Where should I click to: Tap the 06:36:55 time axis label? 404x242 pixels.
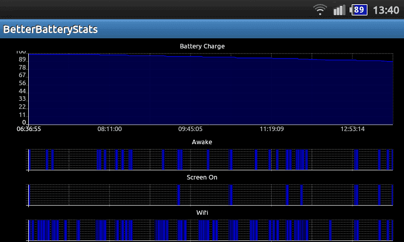(x=29, y=129)
